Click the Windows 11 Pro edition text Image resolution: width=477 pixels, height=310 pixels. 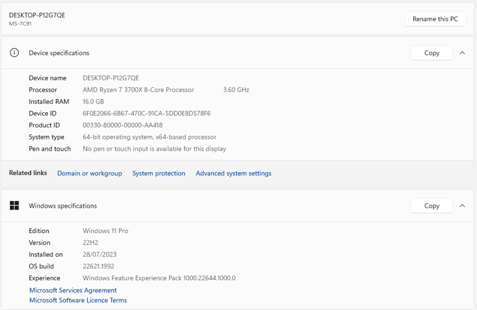coord(106,231)
